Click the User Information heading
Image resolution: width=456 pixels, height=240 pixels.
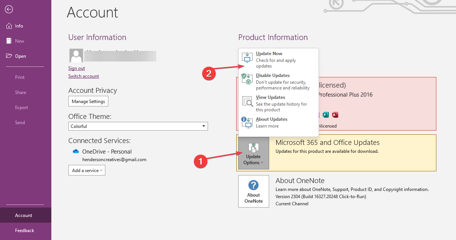point(97,37)
